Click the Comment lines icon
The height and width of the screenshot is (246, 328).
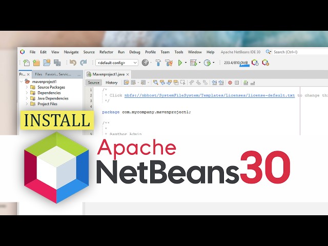point(246,83)
